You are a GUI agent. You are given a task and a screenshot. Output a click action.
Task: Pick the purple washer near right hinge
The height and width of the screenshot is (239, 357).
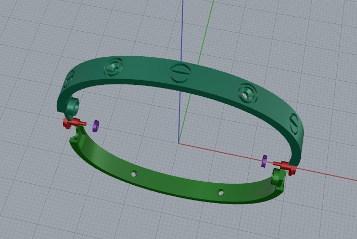click(264, 161)
